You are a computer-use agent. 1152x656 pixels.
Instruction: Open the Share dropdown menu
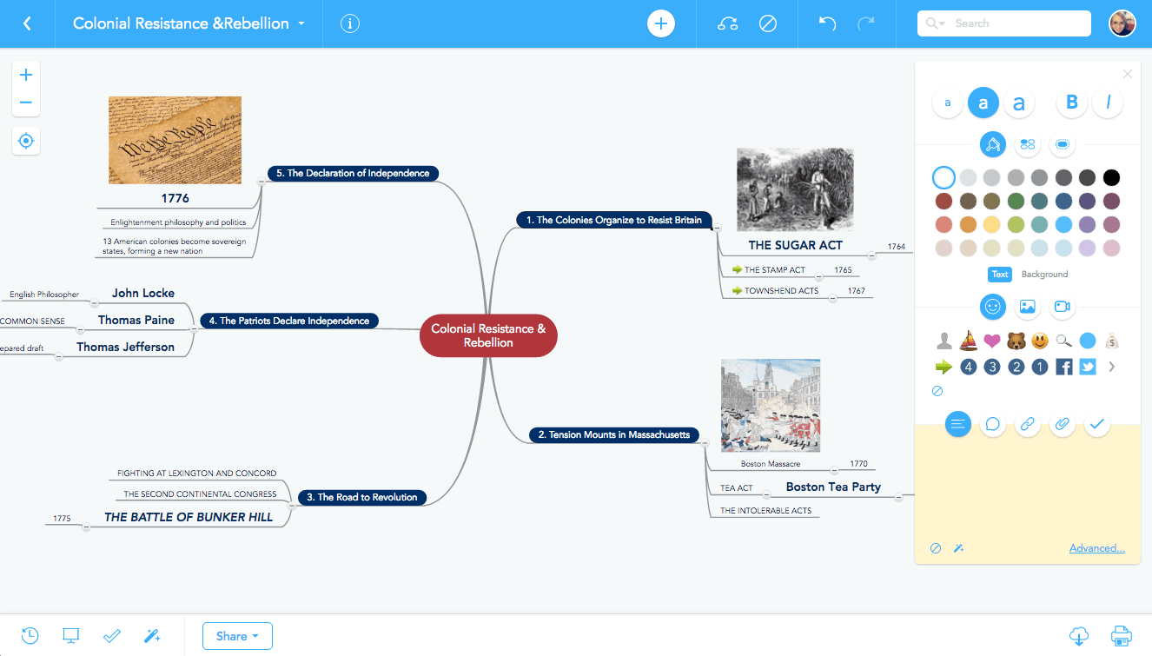coord(237,636)
